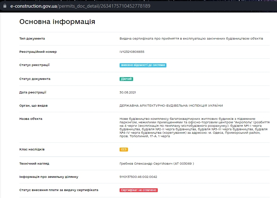
Task: Click the blue 'внесено відомості до системи' badge
Action: pos(143,65)
